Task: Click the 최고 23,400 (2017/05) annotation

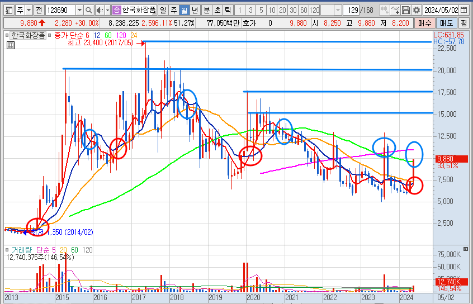Action: (x=101, y=43)
